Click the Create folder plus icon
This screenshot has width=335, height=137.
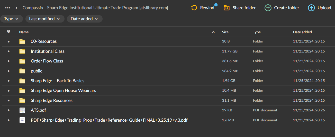click(x=268, y=8)
